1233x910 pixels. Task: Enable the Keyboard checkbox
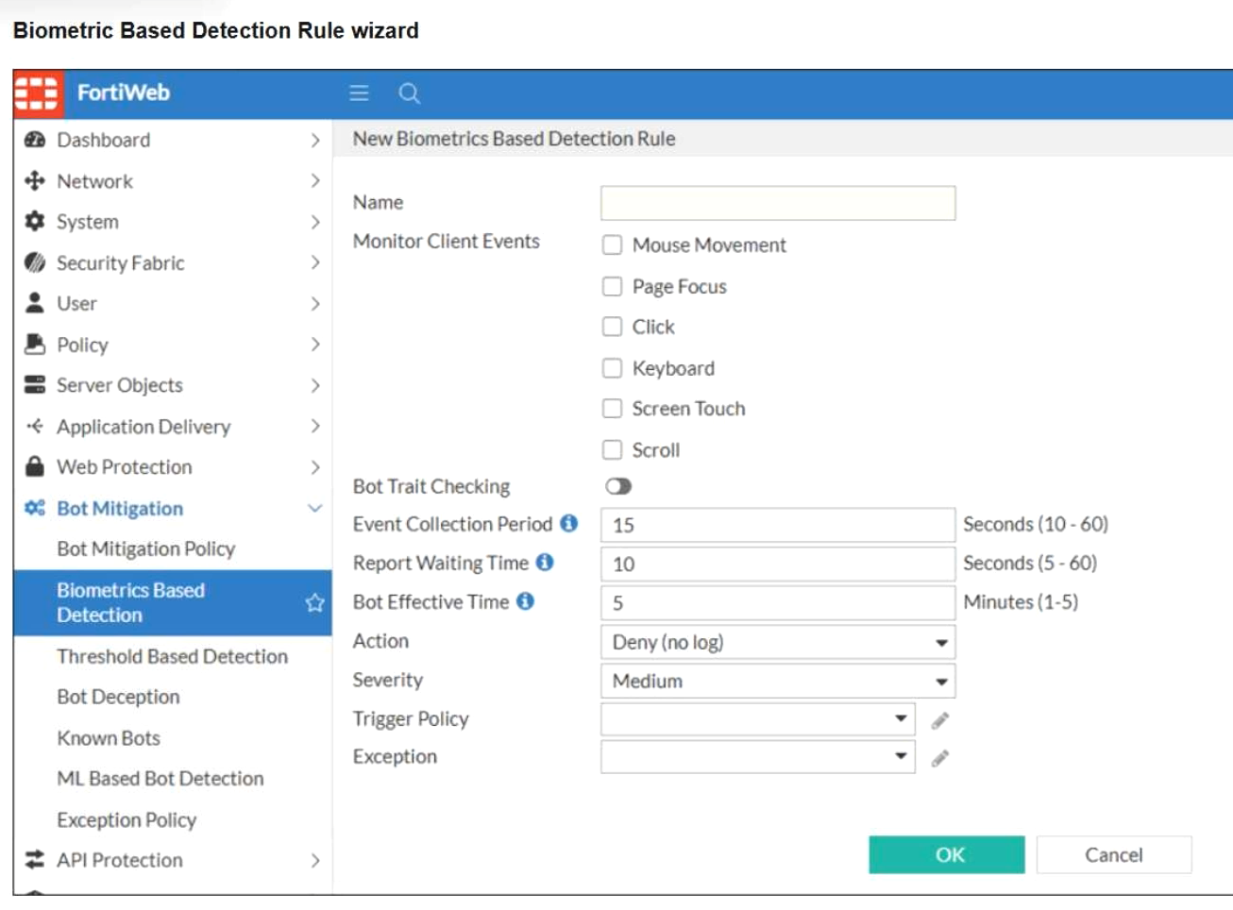click(x=613, y=368)
